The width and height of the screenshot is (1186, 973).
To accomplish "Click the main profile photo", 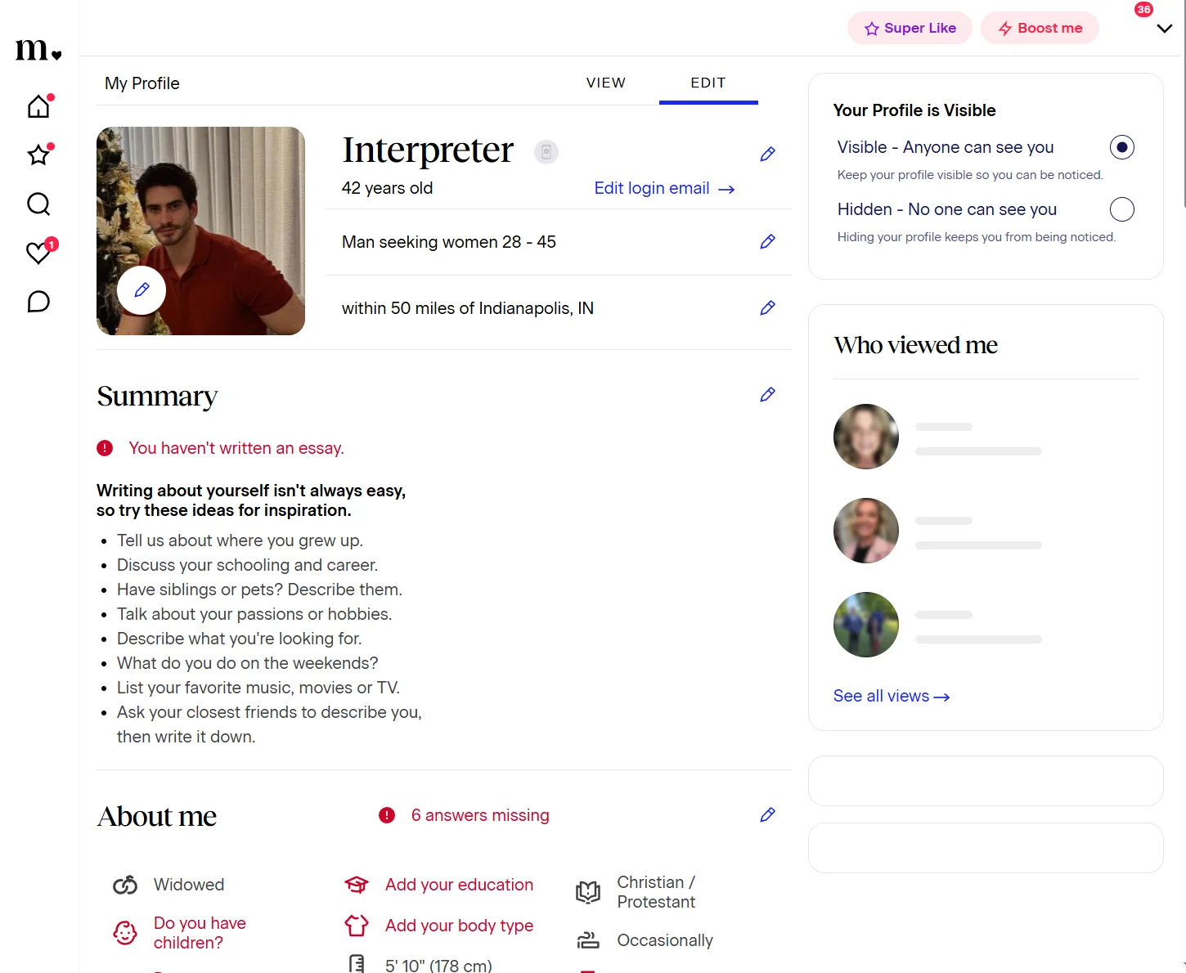I will tap(200, 231).
